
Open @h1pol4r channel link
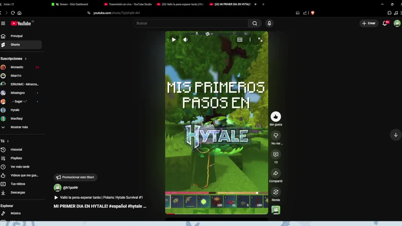point(70,188)
